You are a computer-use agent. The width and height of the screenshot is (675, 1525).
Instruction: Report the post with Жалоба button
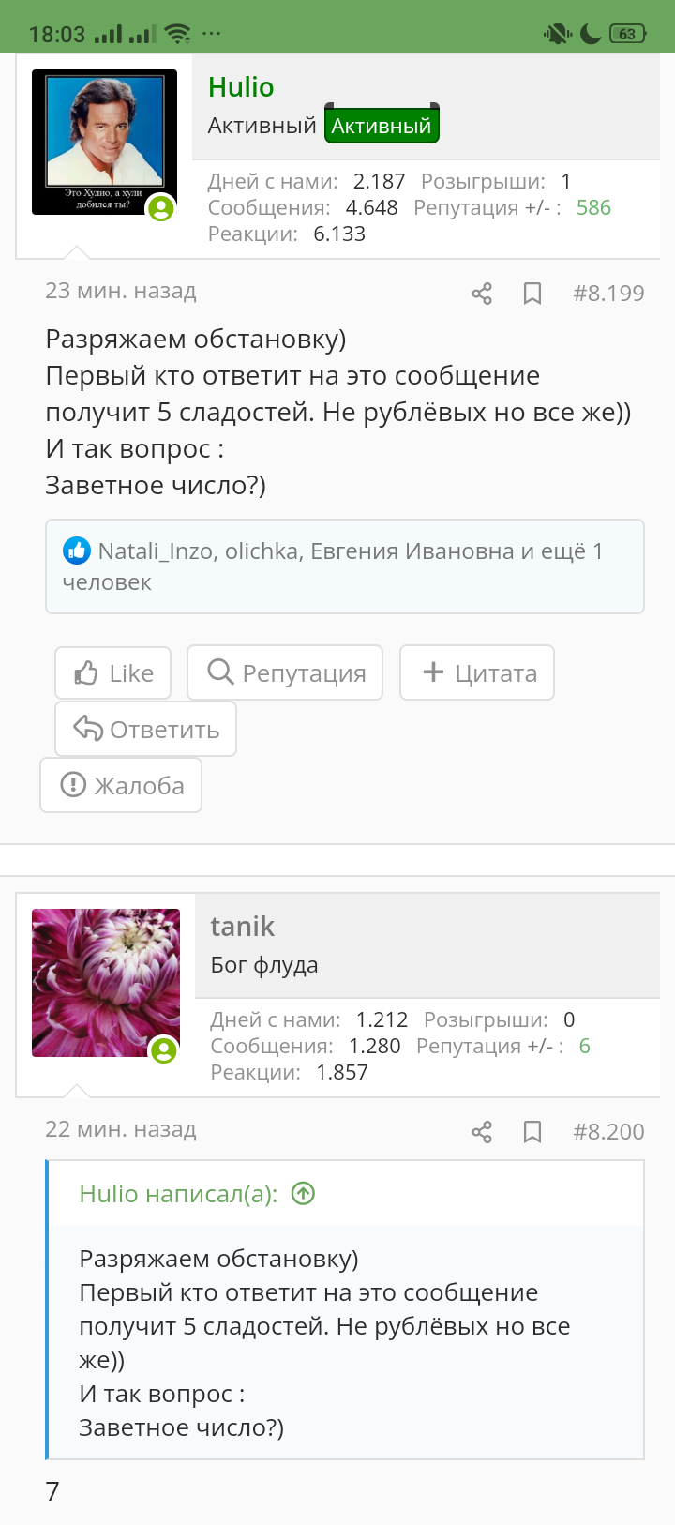[121, 785]
